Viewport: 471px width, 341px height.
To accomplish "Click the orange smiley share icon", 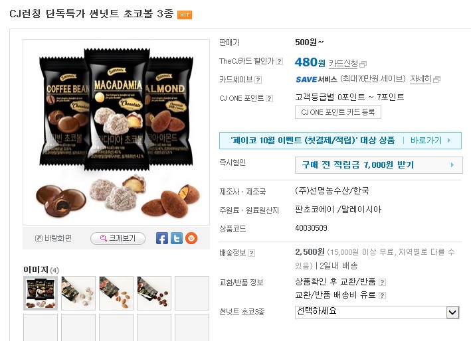I will [x=191, y=238].
